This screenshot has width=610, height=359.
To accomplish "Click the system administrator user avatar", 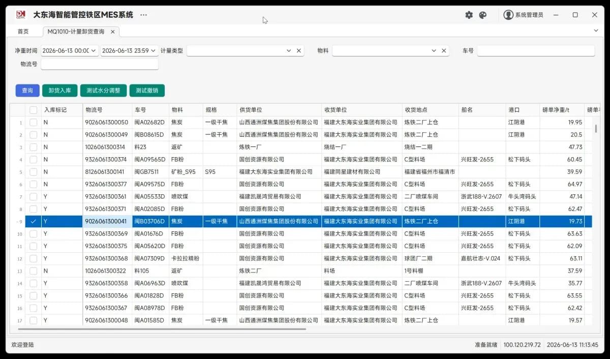I will [x=508, y=15].
